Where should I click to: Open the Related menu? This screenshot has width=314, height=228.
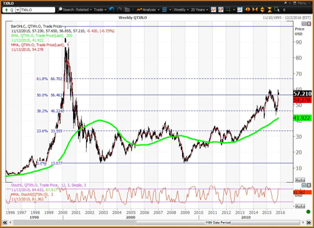(x=83, y=9)
